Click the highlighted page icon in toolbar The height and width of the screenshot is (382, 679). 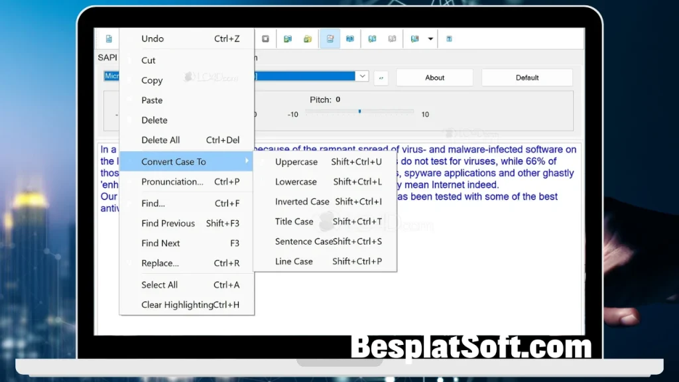[x=330, y=39]
